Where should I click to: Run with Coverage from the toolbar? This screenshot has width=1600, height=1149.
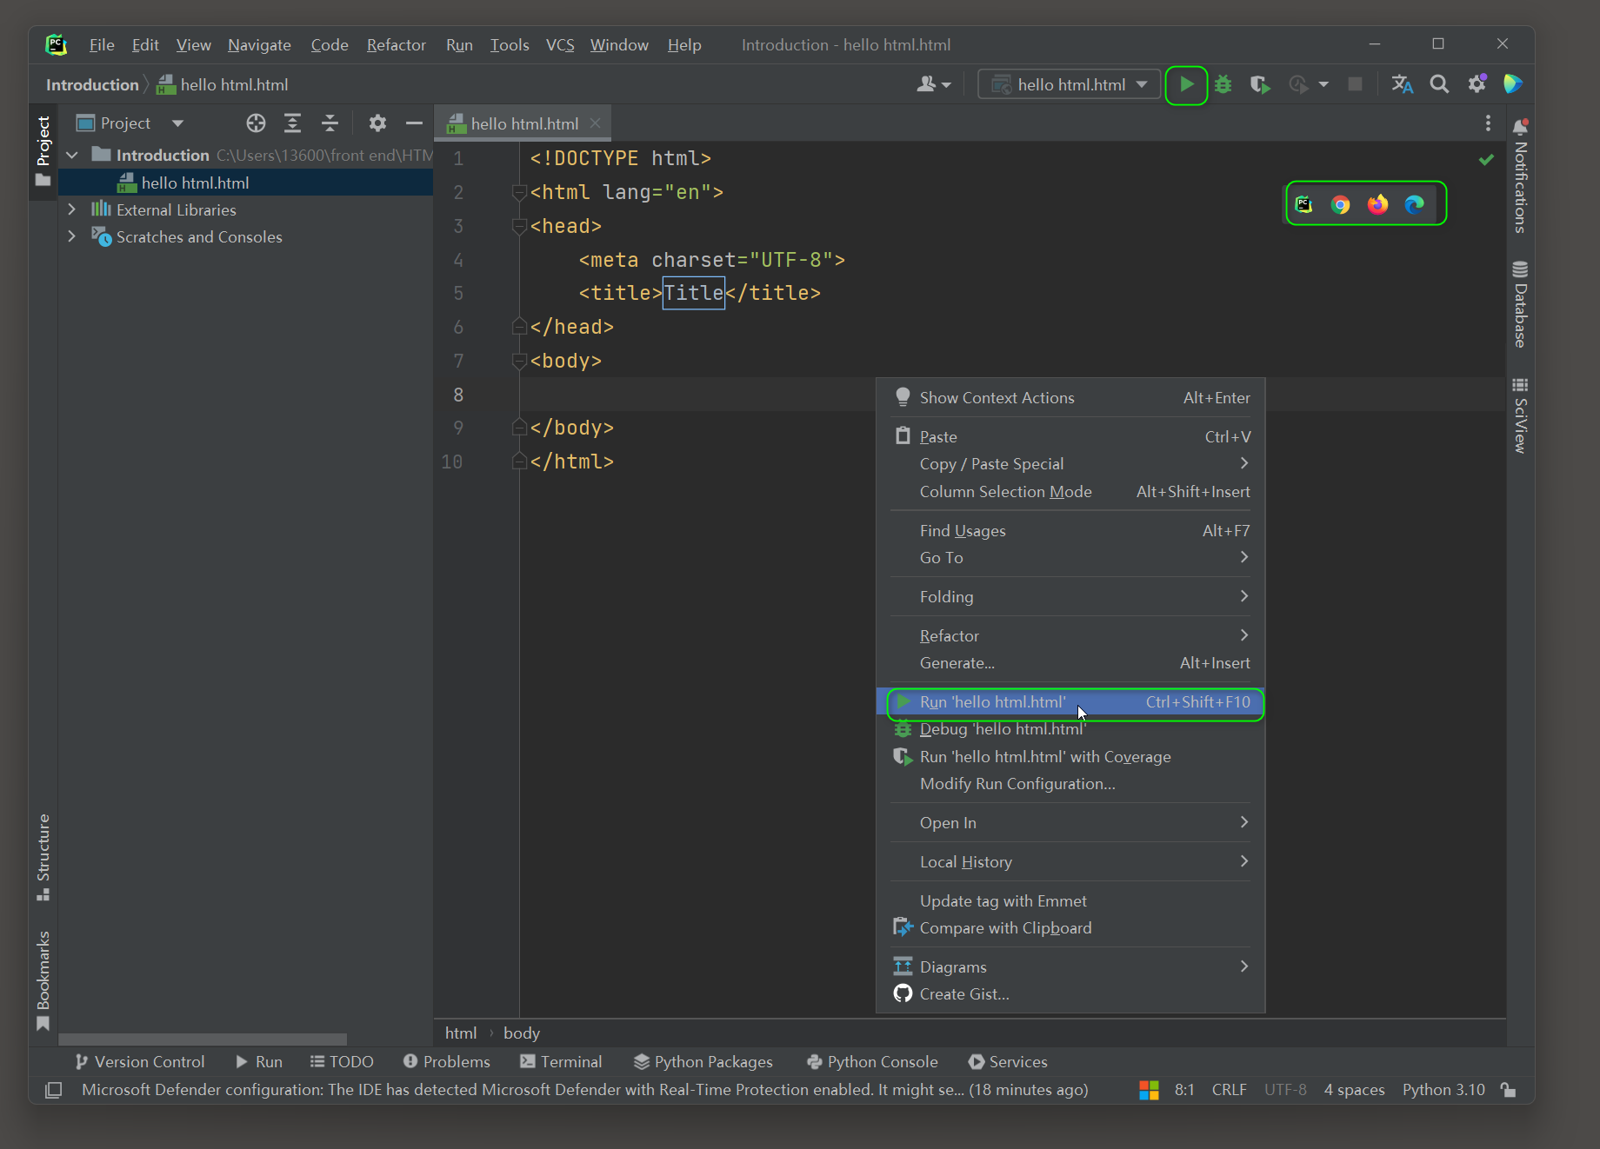(x=1260, y=84)
